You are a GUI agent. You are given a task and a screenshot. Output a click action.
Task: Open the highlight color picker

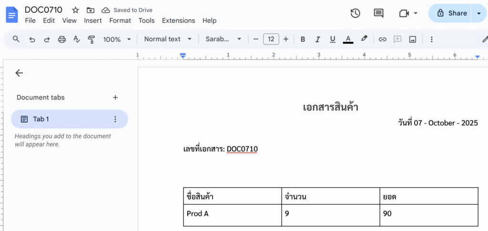[x=364, y=39]
